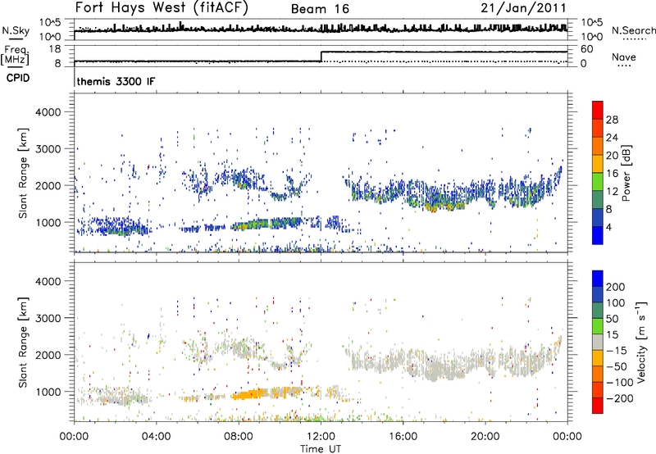Click the 'Fort Hays West (fitACF)' title
This screenshot has width=656, height=454.
pos(162,7)
